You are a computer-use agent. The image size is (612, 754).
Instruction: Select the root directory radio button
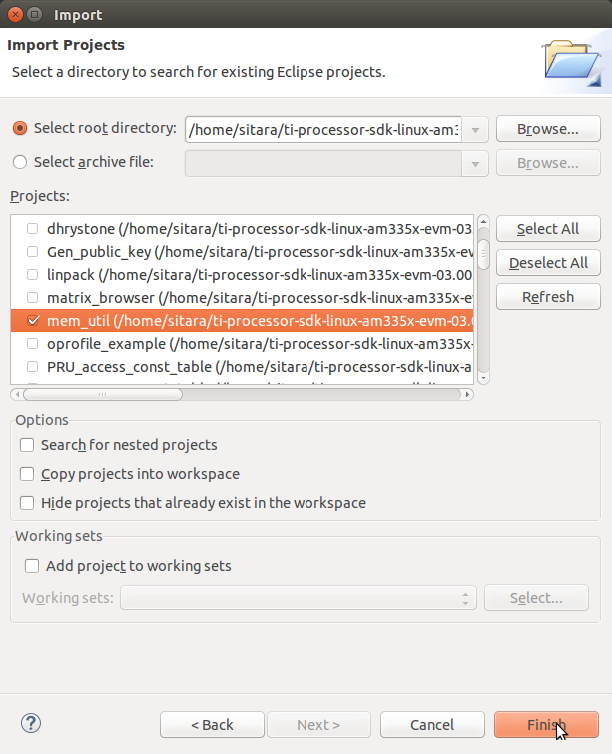pos(20,129)
